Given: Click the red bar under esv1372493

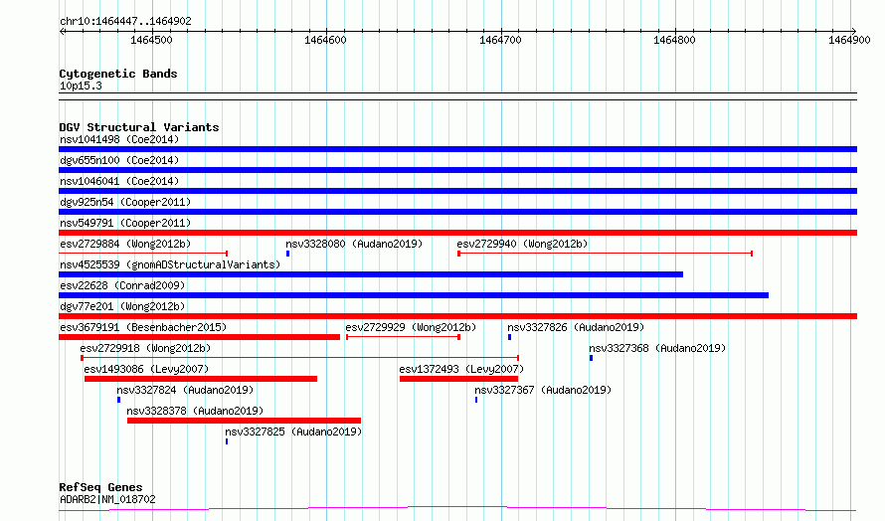Looking at the screenshot, I should tap(458, 379).
